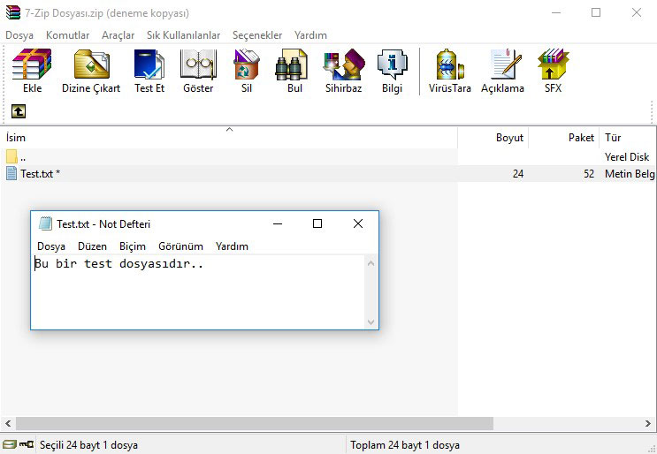Open the Seçenekler menu
This screenshot has width=657, height=454.
[257, 35]
